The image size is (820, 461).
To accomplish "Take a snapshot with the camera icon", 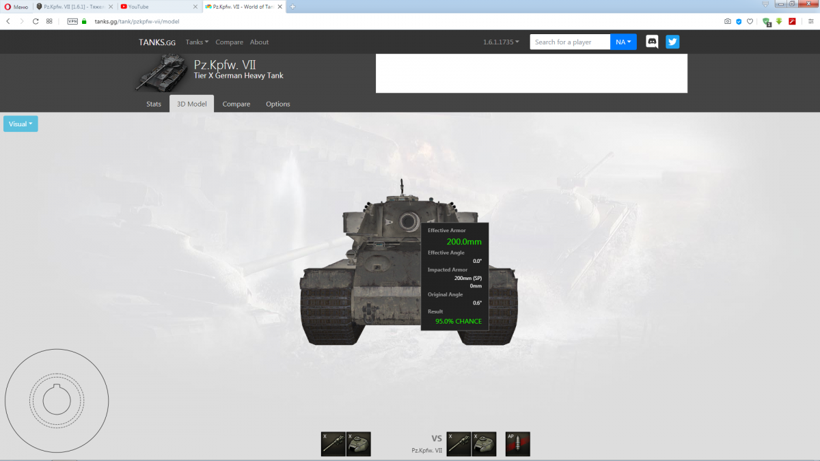I will (x=728, y=21).
